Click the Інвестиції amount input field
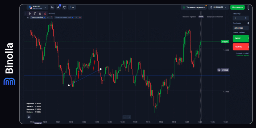This screenshot has width=256, height=128. pos(238,18)
